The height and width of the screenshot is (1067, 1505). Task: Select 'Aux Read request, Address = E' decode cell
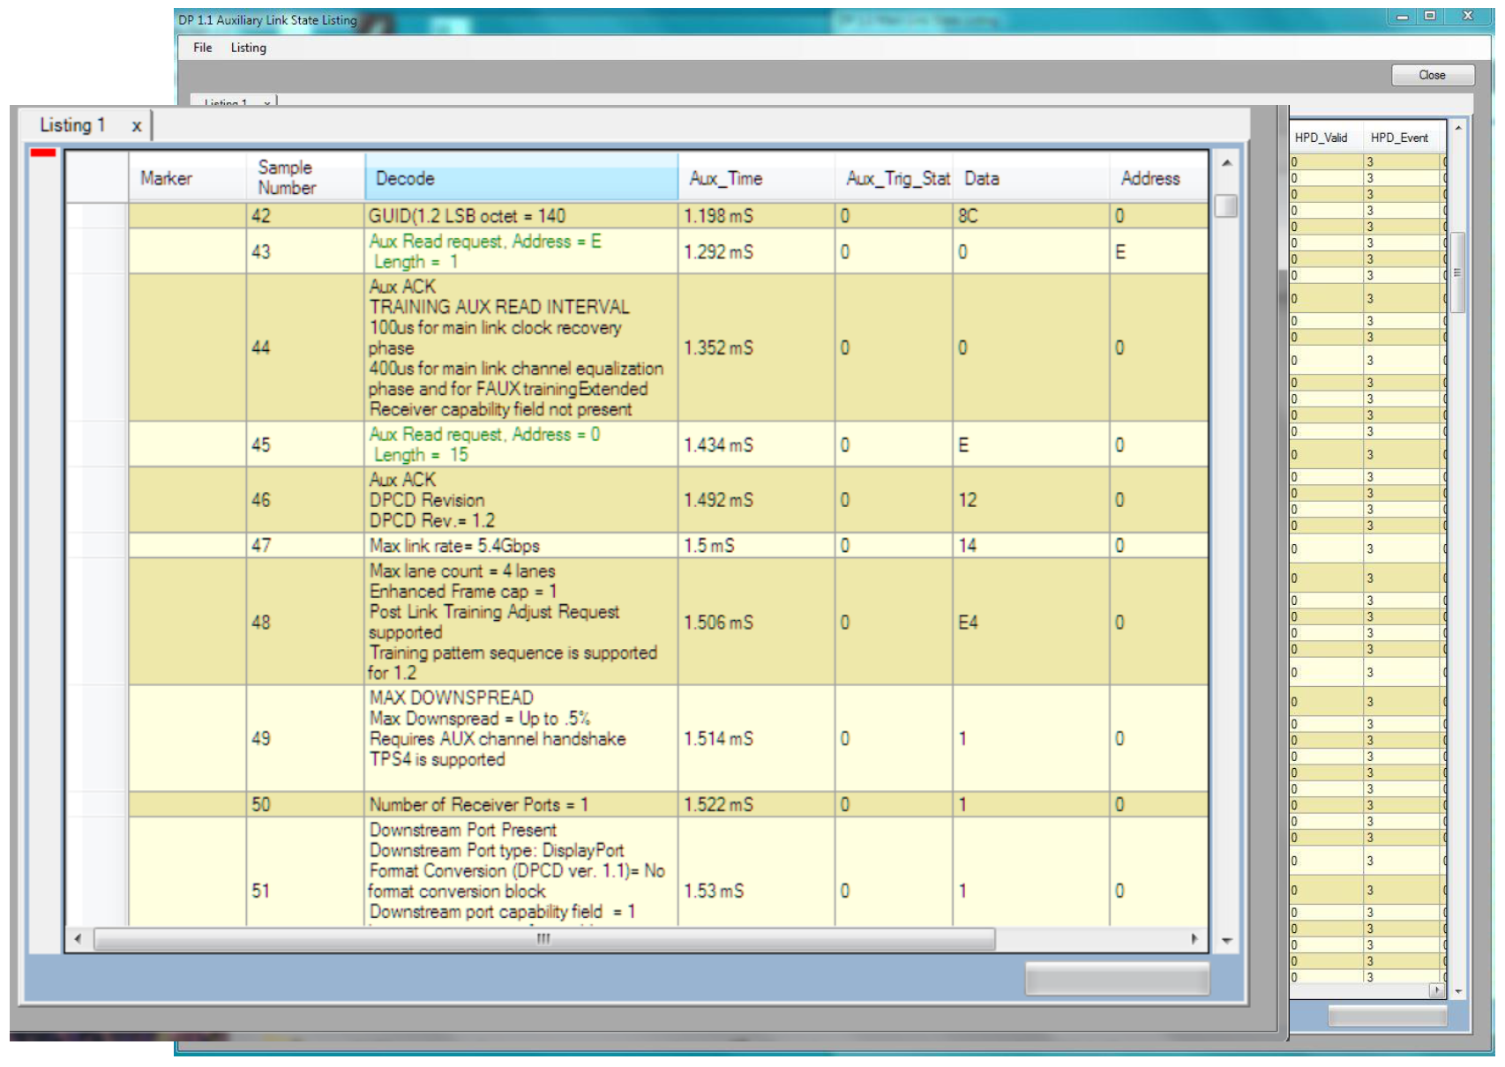(521, 251)
